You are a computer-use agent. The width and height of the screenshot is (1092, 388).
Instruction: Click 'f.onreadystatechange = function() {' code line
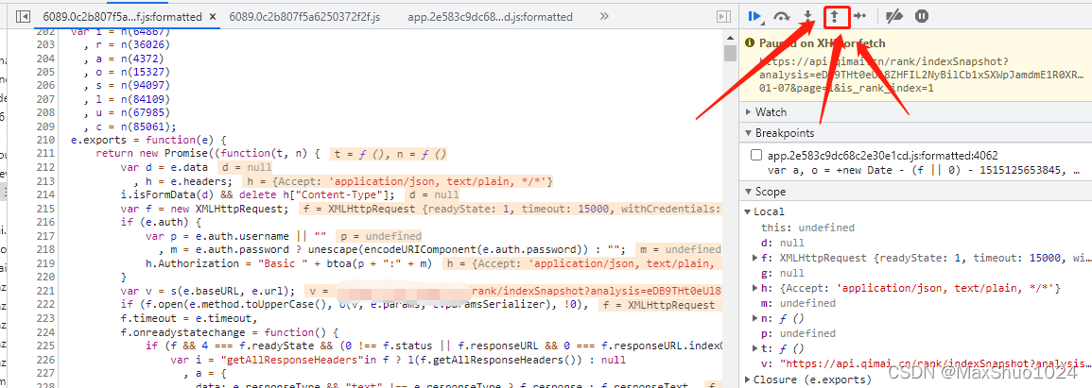pos(229,331)
